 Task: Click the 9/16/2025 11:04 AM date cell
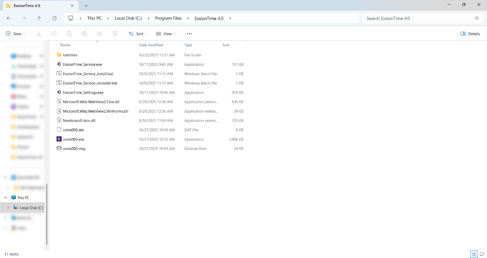pyautogui.click(x=156, y=120)
